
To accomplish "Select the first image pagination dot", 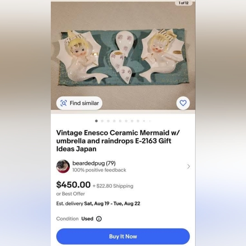I will [x=96, y=121].
